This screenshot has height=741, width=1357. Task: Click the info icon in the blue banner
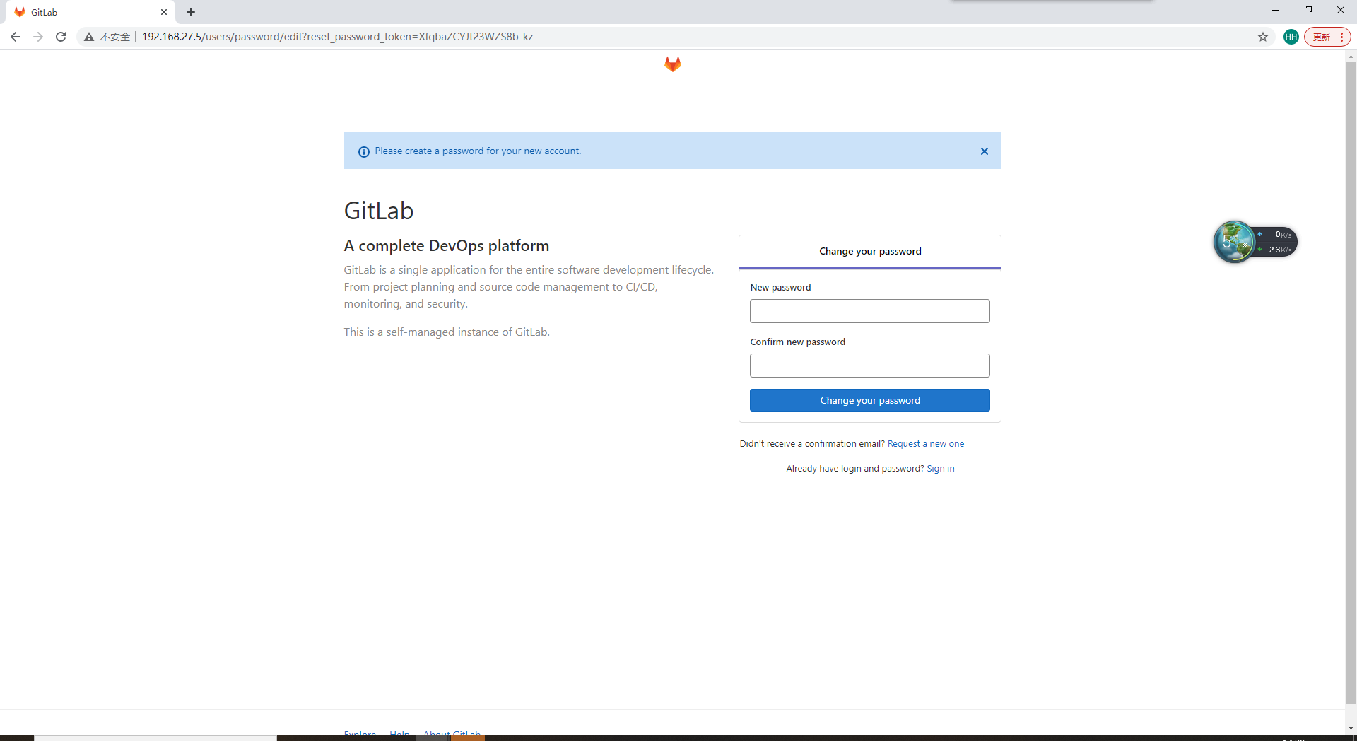363,152
